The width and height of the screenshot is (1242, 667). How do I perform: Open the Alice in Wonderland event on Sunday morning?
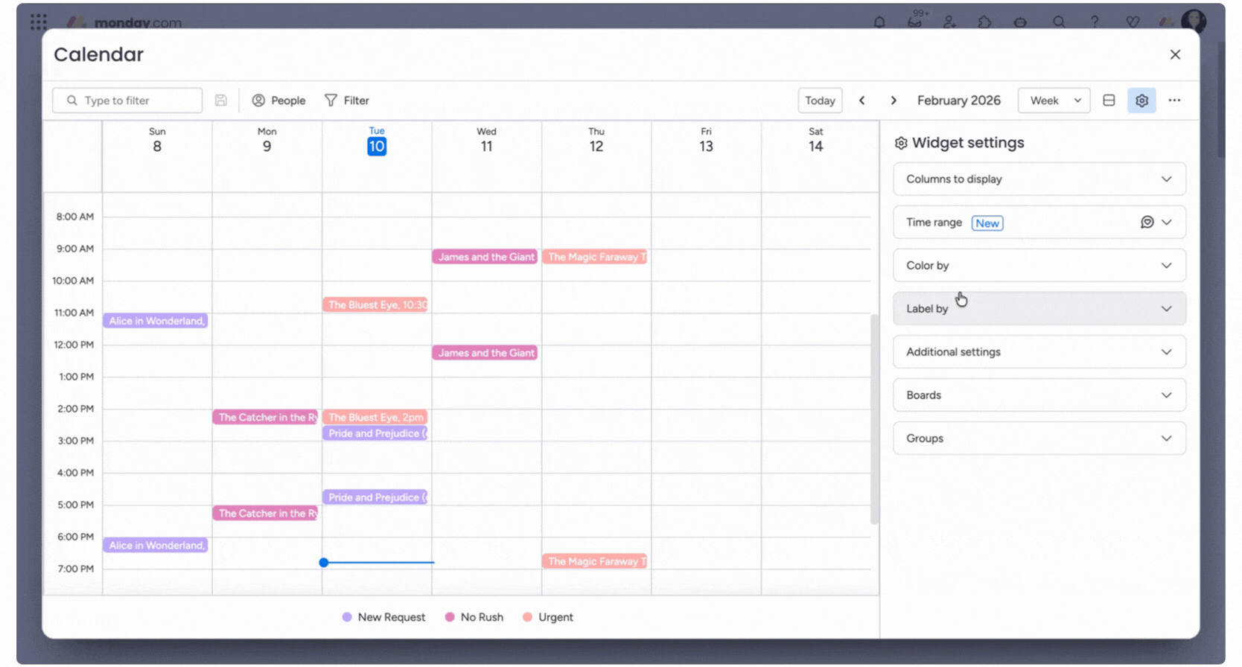[156, 321]
